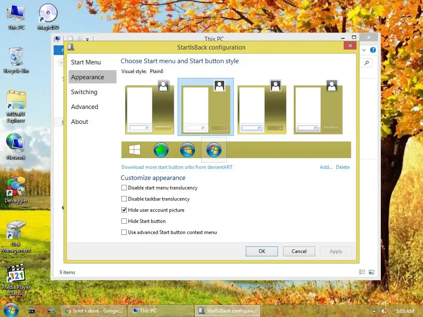This screenshot has height=317, width=423.
Task: Click the Add... orb link
Action: click(326, 167)
